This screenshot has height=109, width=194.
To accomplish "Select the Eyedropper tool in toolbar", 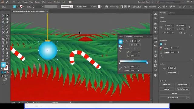I will tap(3, 49).
